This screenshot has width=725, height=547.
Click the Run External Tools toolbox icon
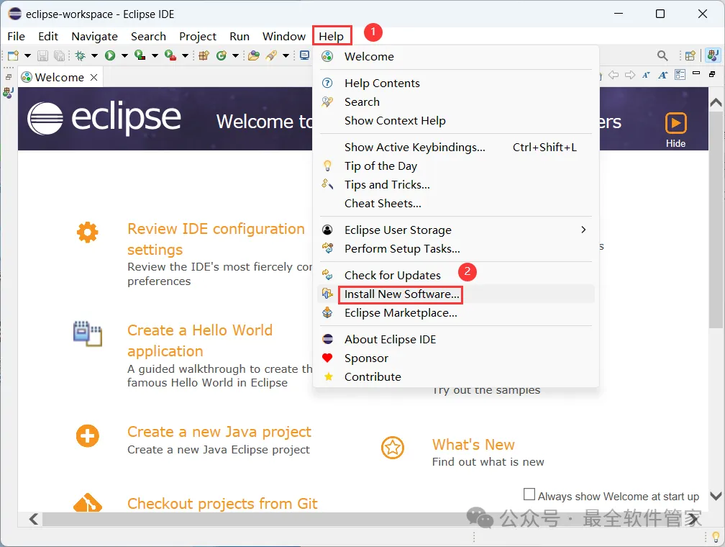[170, 55]
